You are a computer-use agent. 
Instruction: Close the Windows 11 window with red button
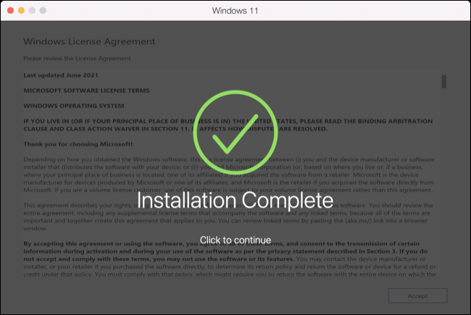pyautogui.click(x=11, y=11)
